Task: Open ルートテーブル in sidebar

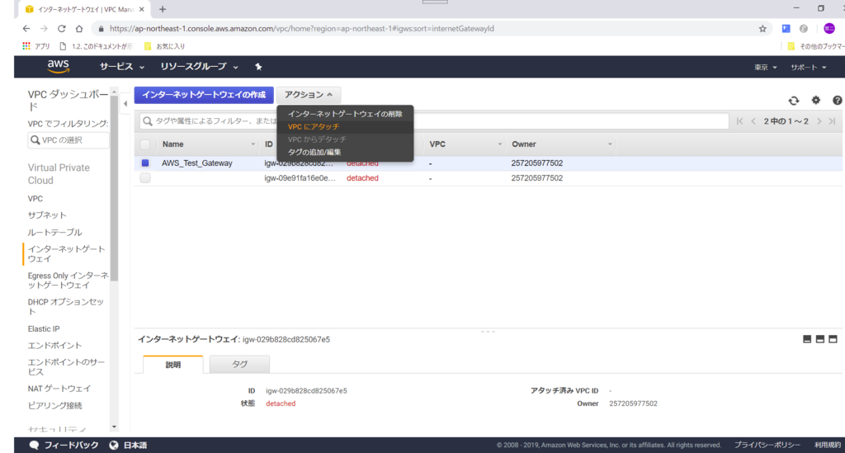Action: tap(54, 232)
